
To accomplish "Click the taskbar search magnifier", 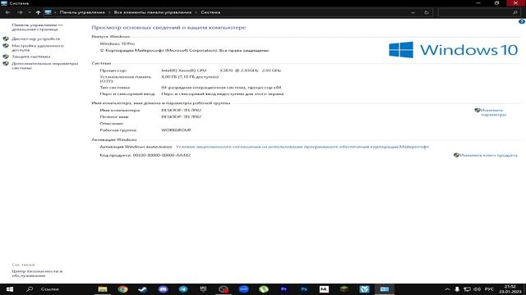I will 30,289.
